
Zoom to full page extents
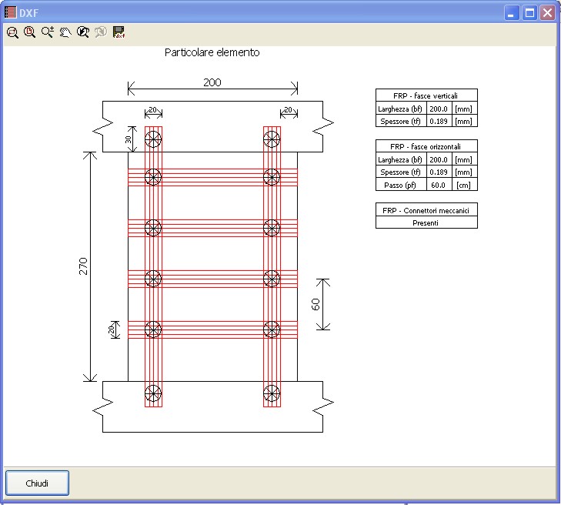tap(30, 32)
